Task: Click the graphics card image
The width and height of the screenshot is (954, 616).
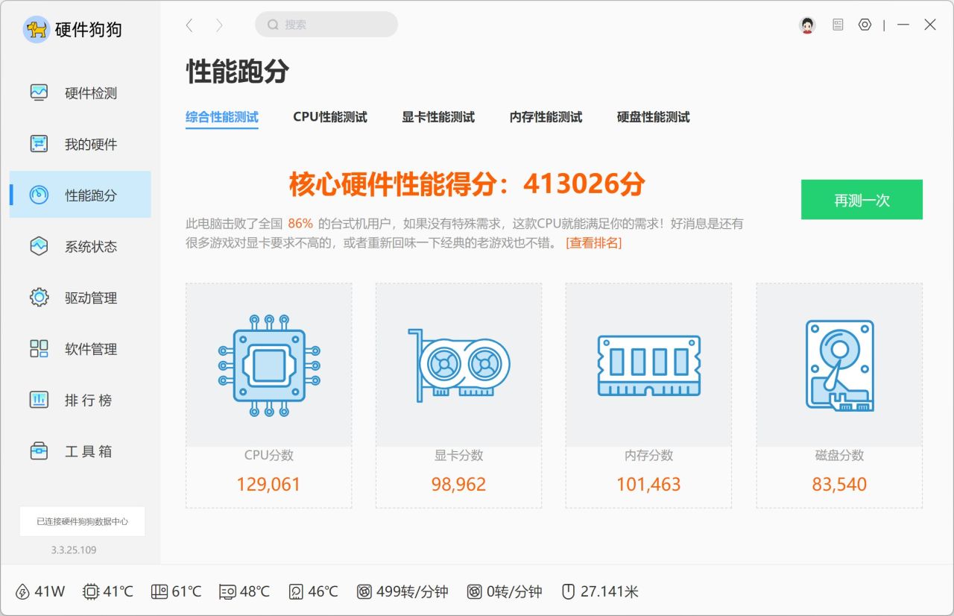Action: tap(459, 365)
